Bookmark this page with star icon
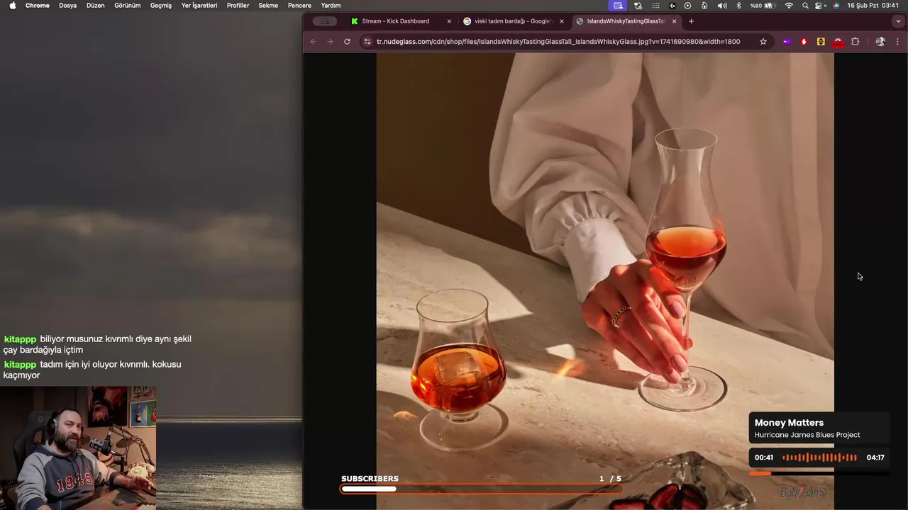This screenshot has width=908, height=510. [763, 42]
